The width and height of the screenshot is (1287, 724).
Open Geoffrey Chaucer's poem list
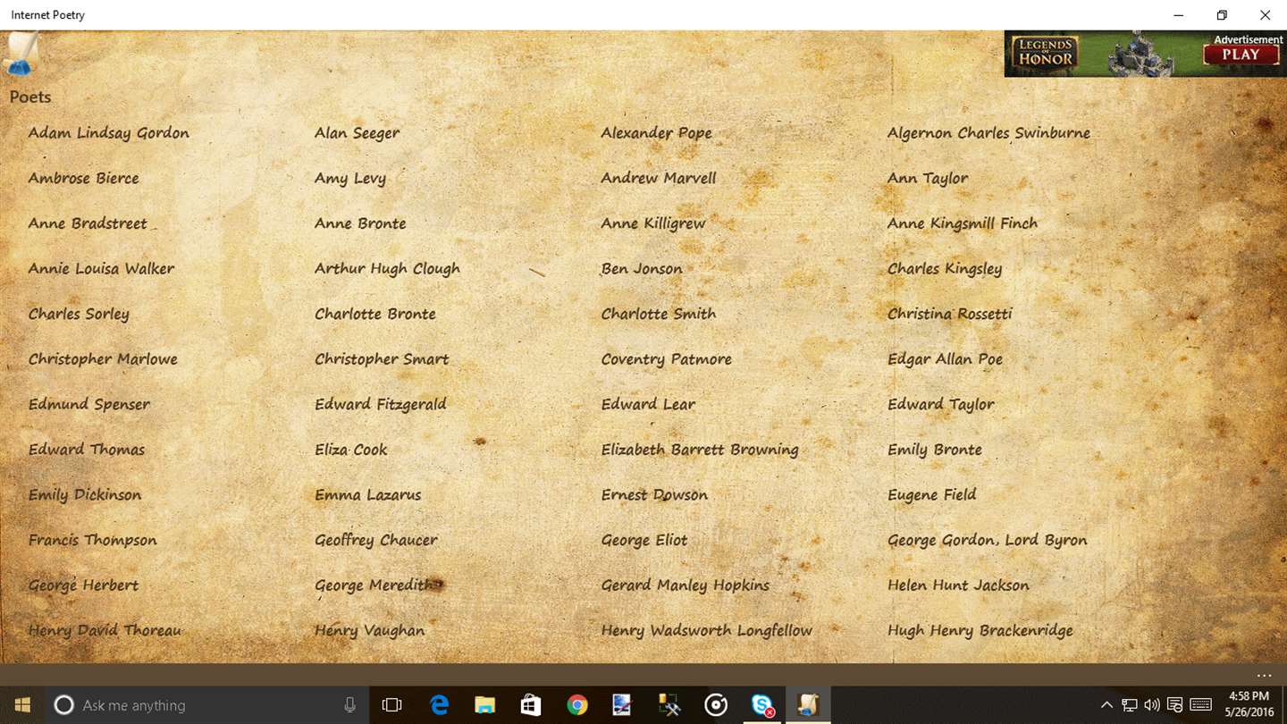(376, 541)
